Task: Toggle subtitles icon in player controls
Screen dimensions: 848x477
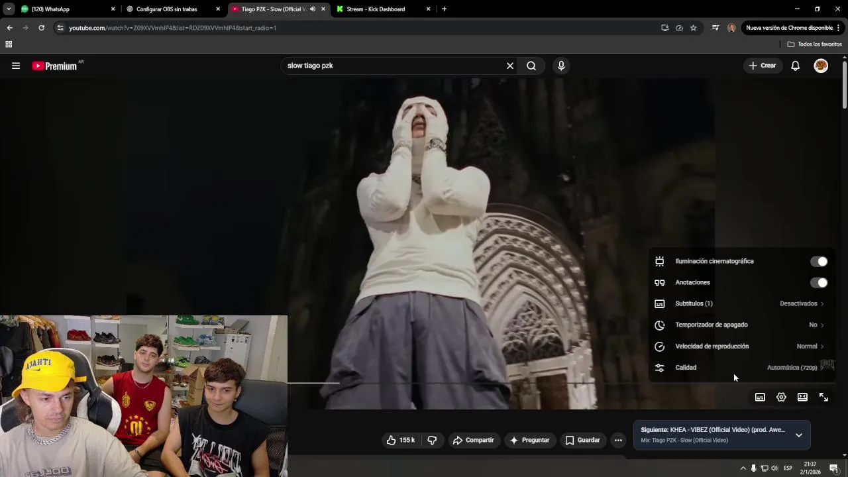Action: click(760, 397)
